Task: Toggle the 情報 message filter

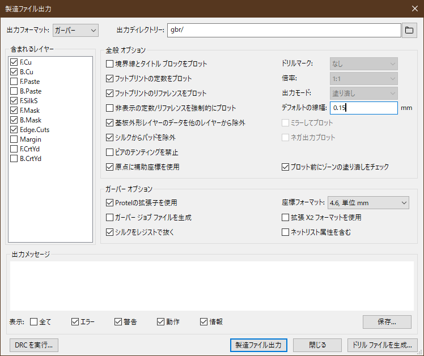Action: point(203,321)
